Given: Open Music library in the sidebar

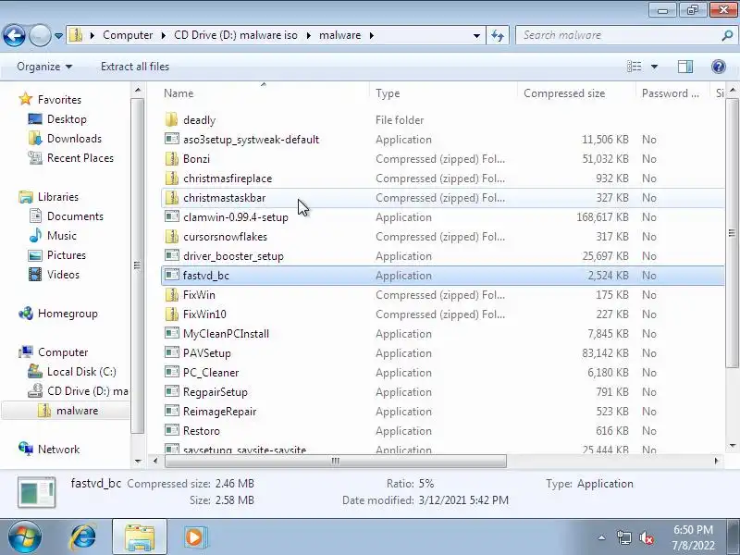Looking at the screenshot, I should (61, 236).
